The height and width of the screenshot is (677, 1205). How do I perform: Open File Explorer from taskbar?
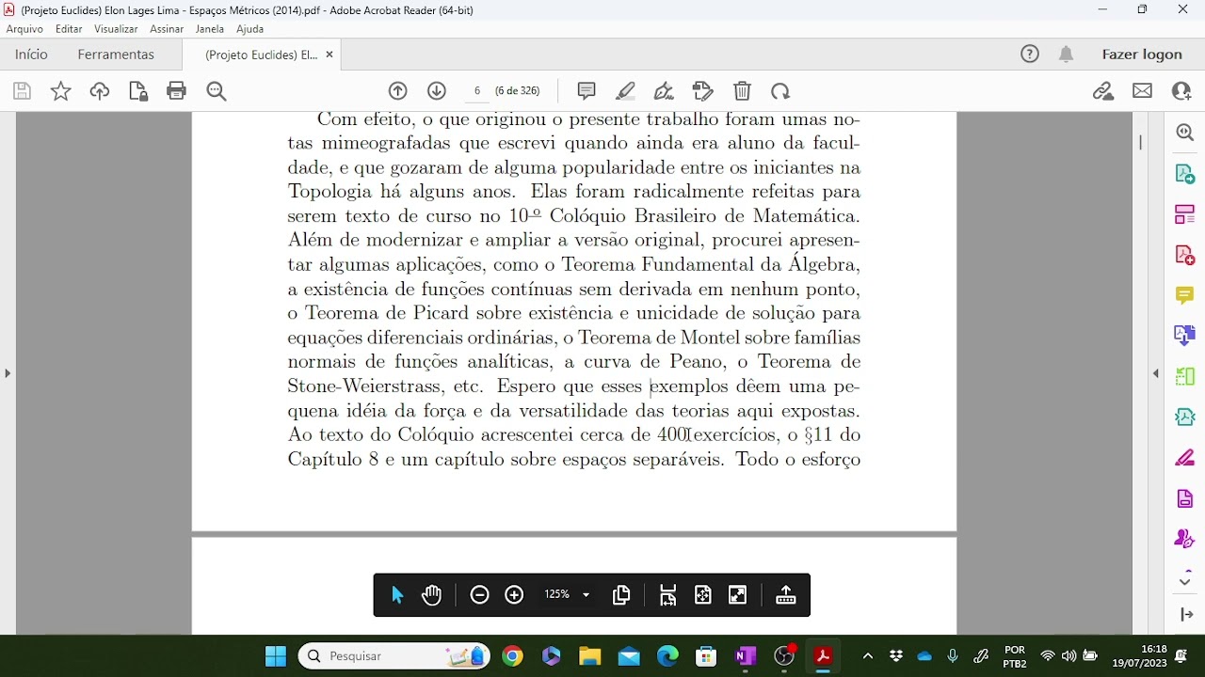589,656
